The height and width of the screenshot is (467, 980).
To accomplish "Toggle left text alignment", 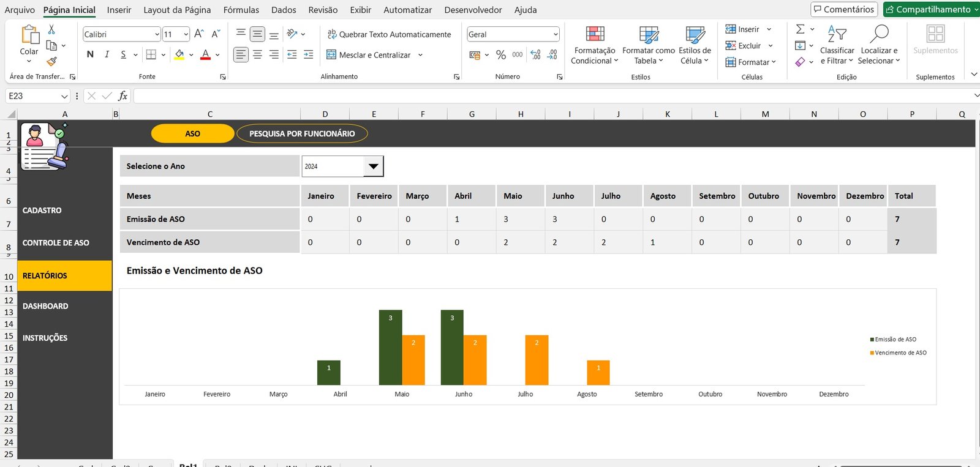I will [241, 54].
